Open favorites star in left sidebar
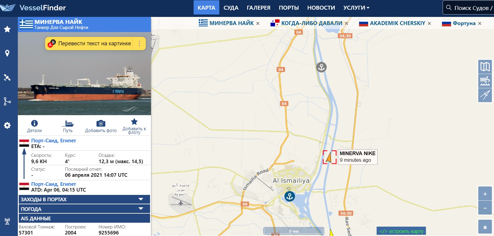Screen dimensions: 494x236 [x=7, y=29]
